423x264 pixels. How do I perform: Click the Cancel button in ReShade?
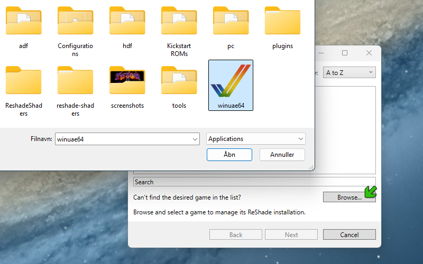[350, 234]
